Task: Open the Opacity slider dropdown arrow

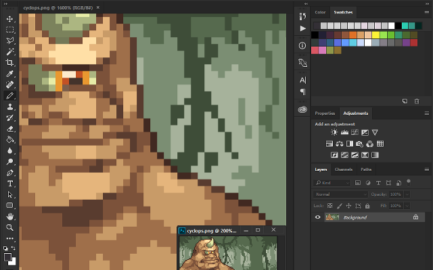Action: click(407, 194)
